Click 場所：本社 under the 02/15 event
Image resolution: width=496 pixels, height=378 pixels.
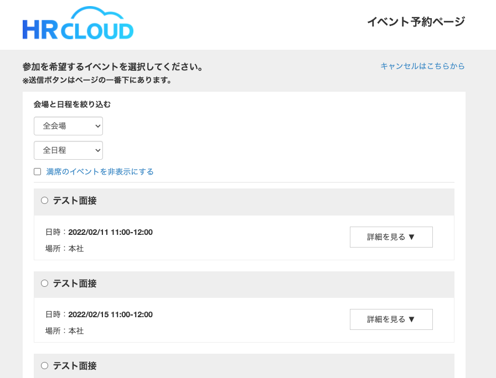click(64, 331)
